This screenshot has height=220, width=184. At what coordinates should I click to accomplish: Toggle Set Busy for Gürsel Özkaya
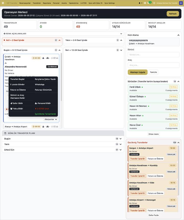coord(174,96)
